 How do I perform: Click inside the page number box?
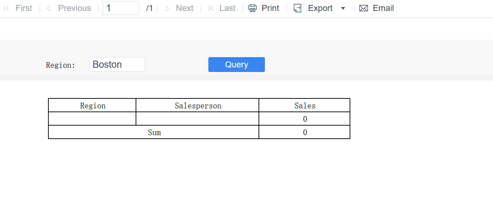[120, 8]
